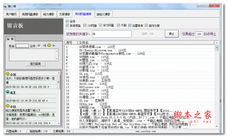Click the 磁链结果: 110 status bar entry
The image size is (227, 137).
point(39,131)
